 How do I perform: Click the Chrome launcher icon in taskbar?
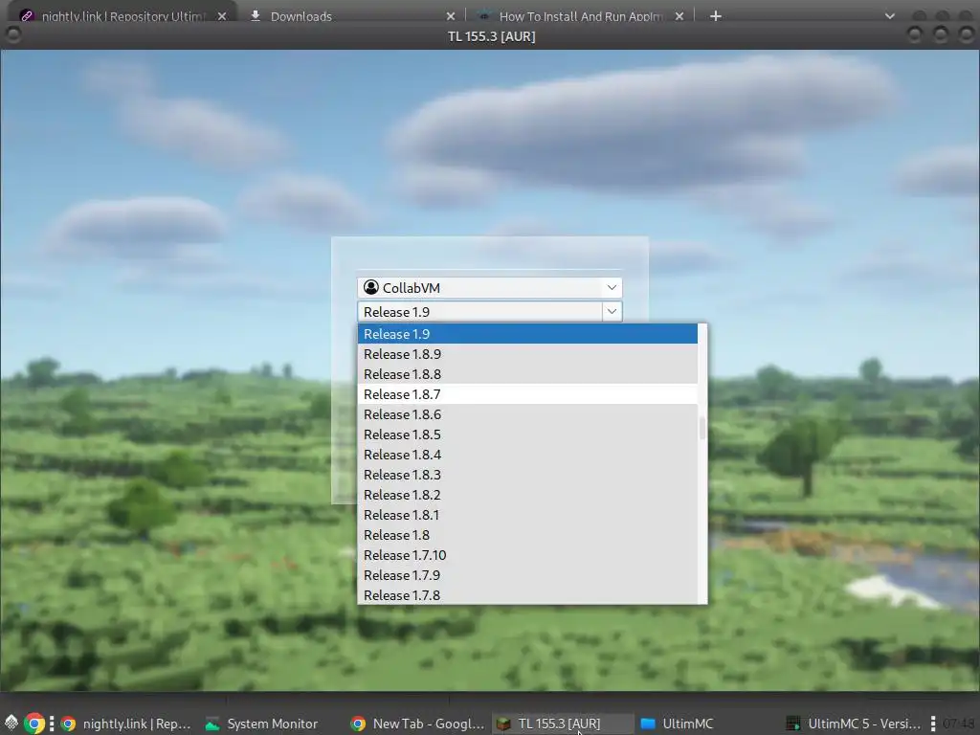coord(35,724)
